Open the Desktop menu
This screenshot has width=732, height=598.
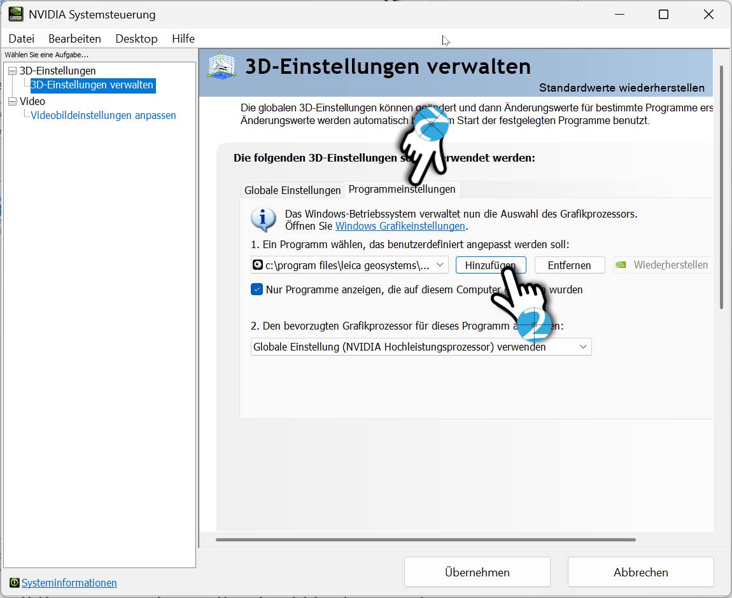136,39
